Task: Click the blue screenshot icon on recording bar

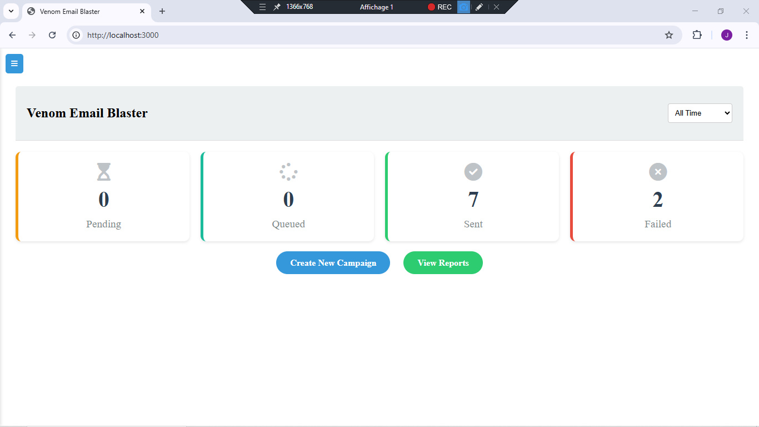Action: point(463,7)
